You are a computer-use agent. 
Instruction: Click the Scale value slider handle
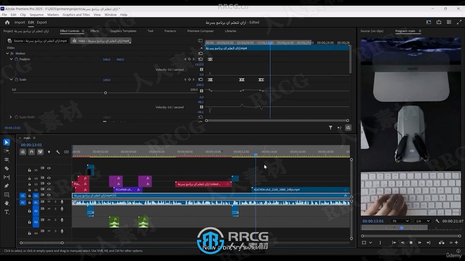pyautogui.click(x=105, y=93)
